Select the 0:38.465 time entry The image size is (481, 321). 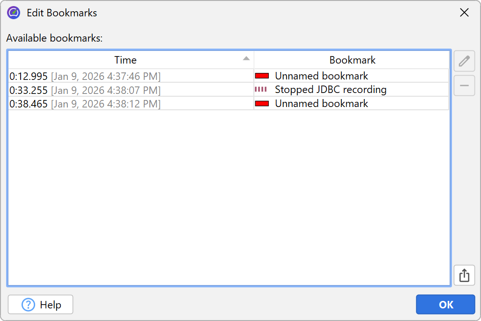[29, 104]
